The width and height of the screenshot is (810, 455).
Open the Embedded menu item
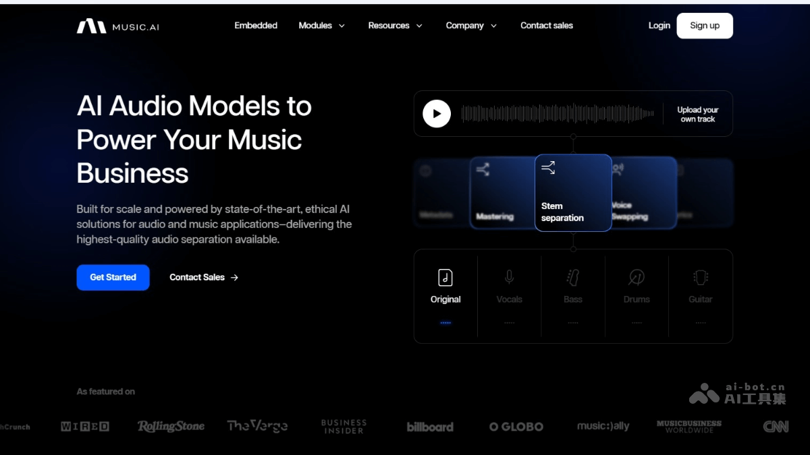point(256,26)
